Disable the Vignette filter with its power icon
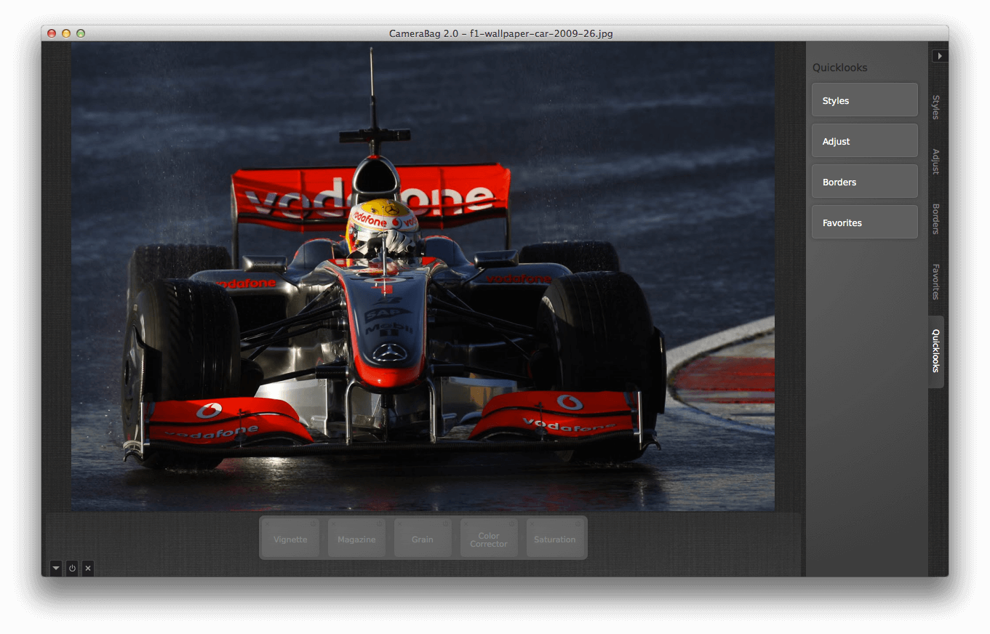This screenshot has width=990, height=634. (x=314, y=523)
